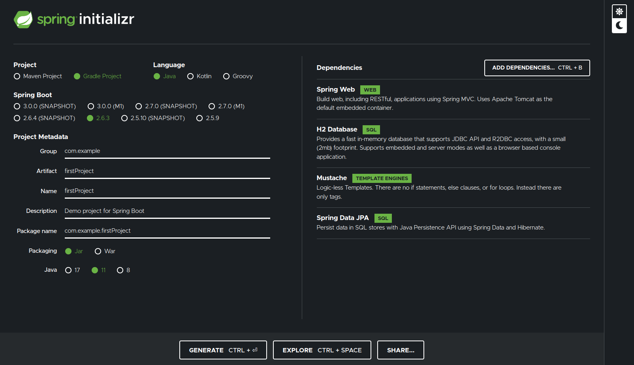Select Spring Boot 2.6.4 (SNAPSHOT)
The image size is (634, 365).
click(x=44, y=118)
